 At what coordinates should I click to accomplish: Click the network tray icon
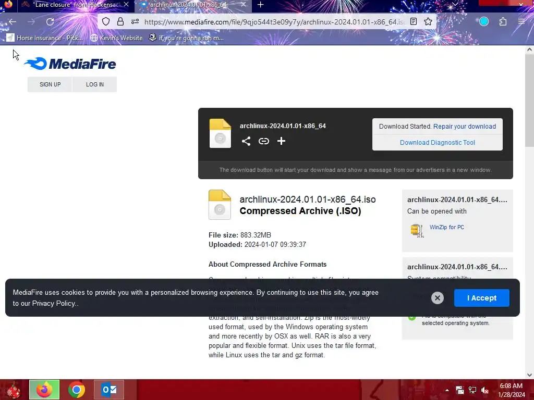click(472, 390)
